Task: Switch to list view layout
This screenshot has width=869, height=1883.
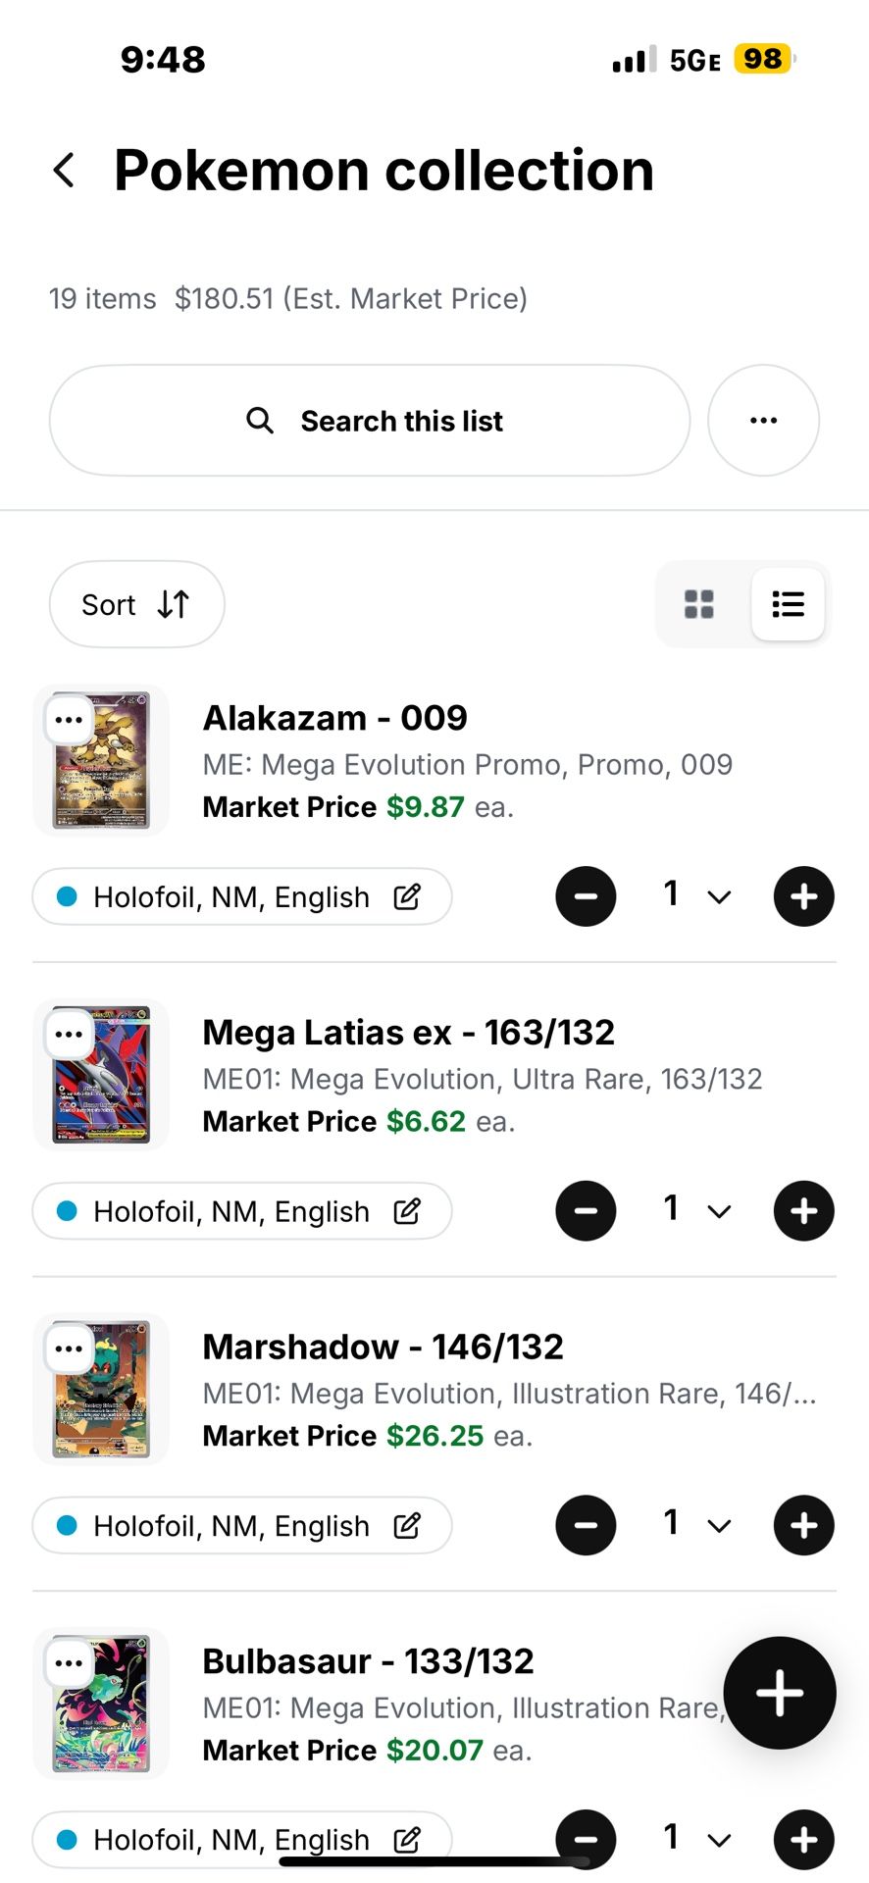Action: click(x=788, y=604)
